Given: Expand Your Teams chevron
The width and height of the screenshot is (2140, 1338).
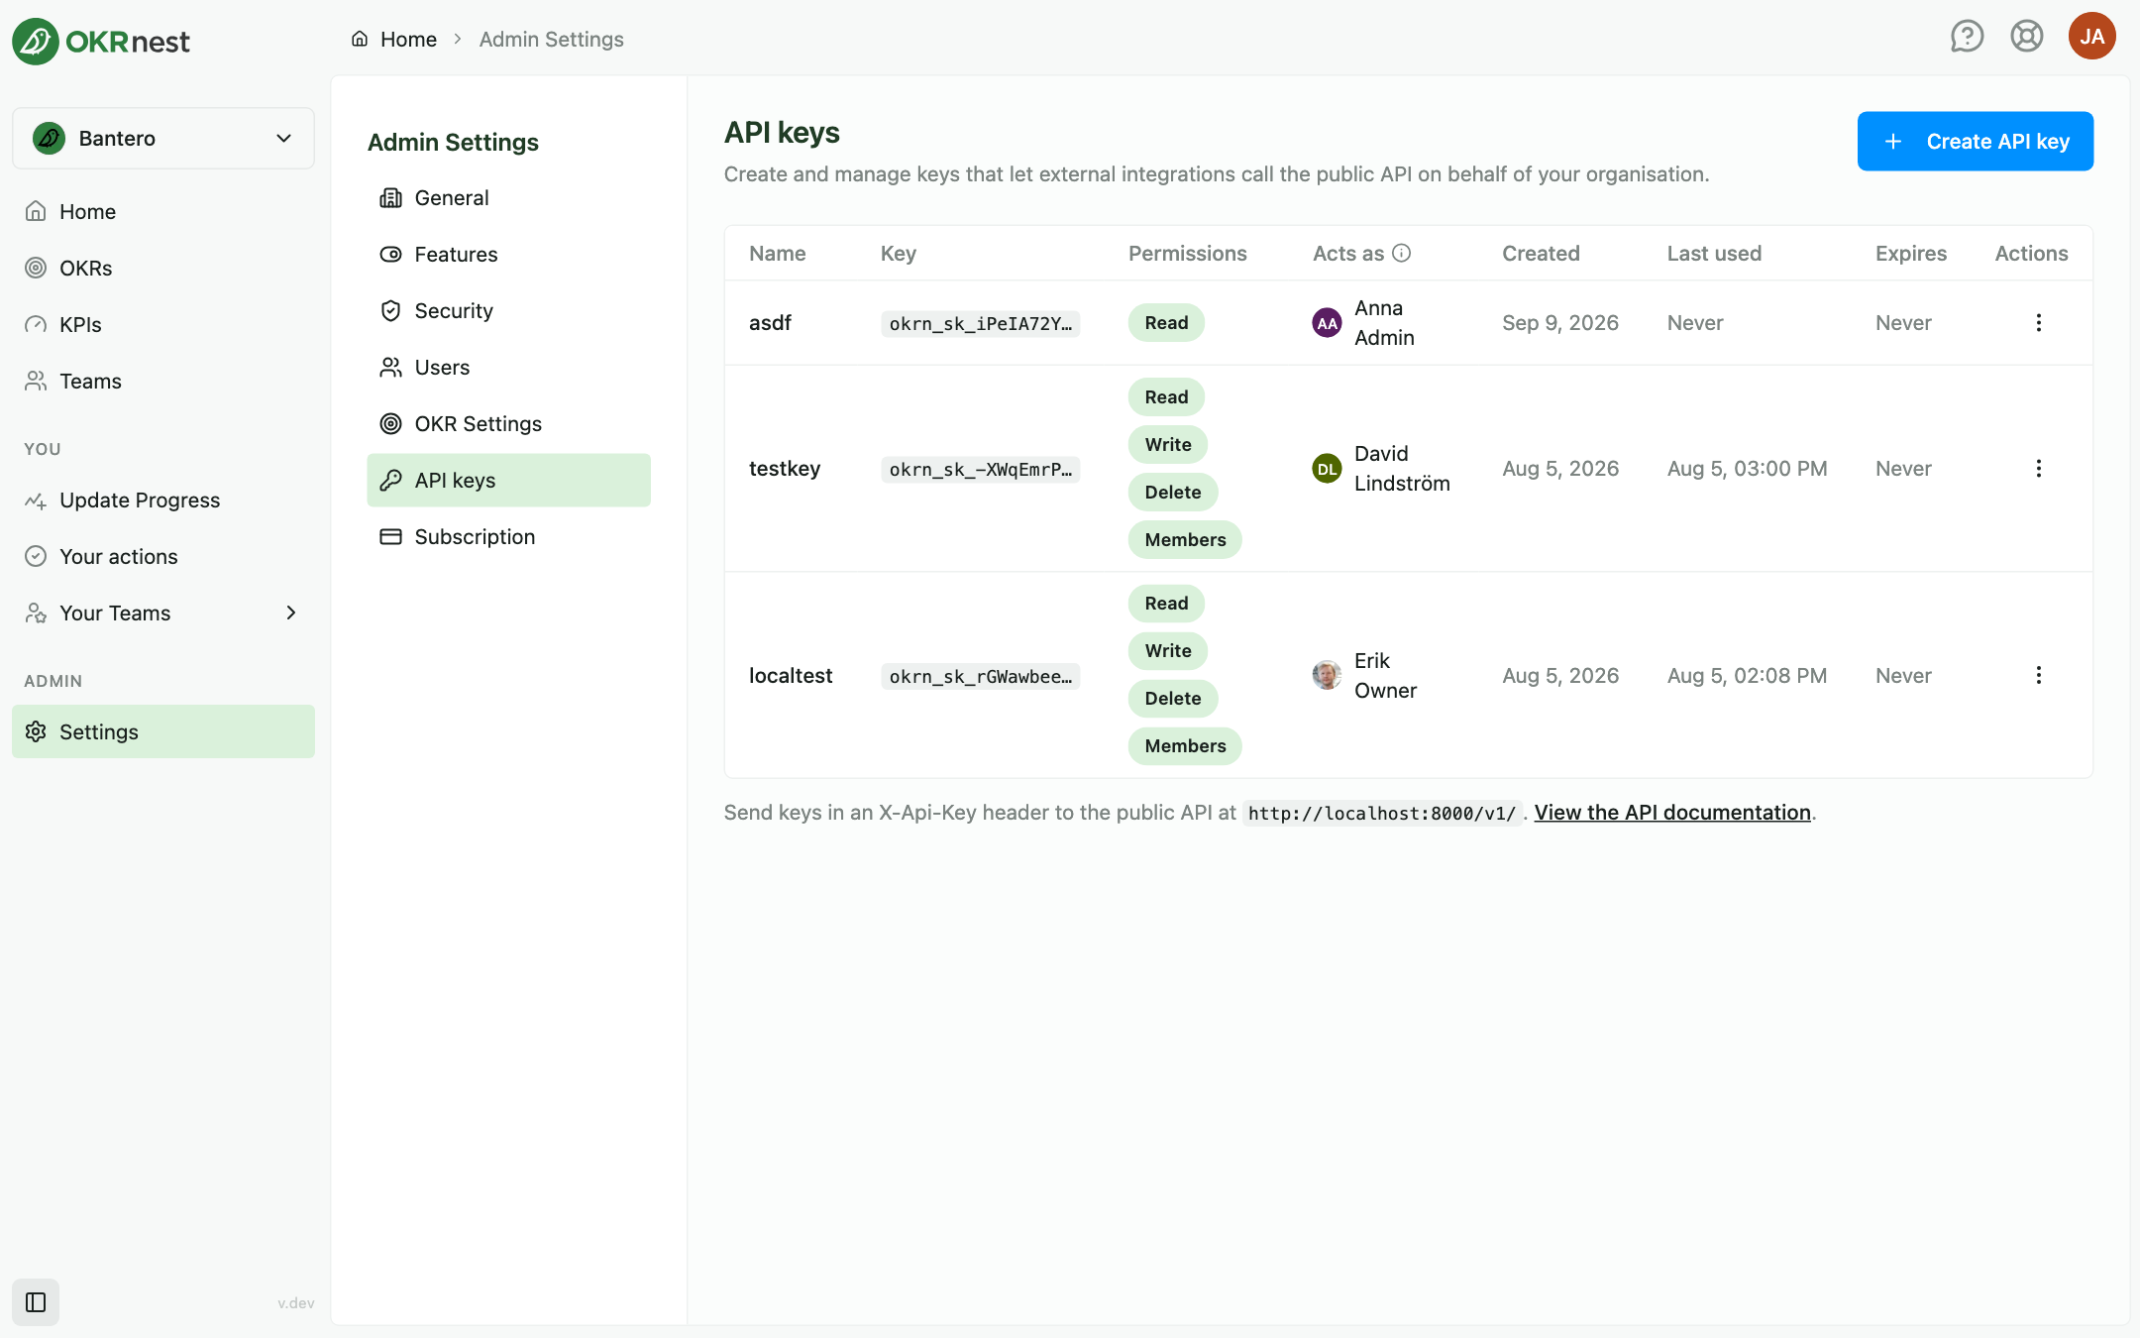Looking at the screenshot, I should point(291,613).
